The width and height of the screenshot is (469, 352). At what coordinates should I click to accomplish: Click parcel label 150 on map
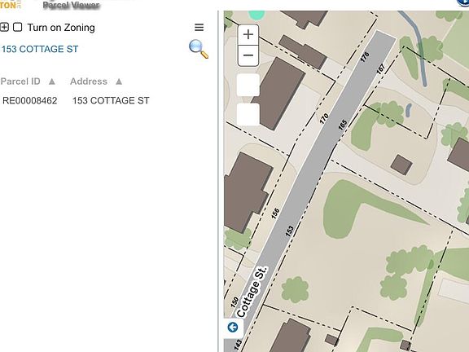tap(234, 302)
